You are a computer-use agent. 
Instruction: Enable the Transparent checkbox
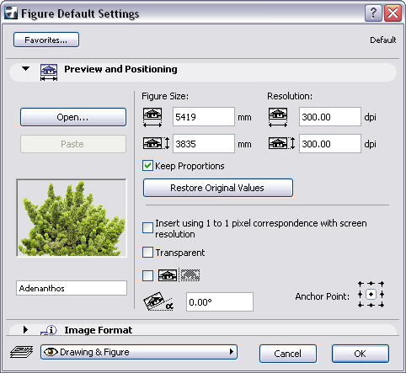point(147,253)
